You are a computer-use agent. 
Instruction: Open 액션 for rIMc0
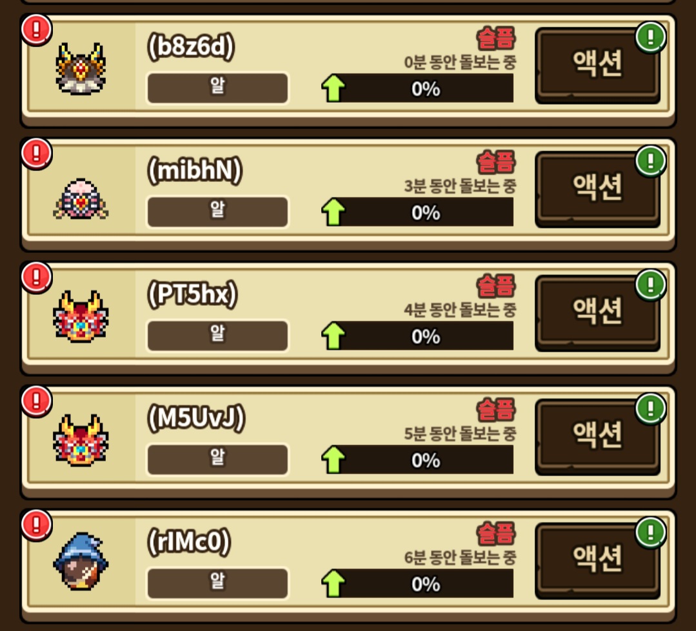point(597,561)
